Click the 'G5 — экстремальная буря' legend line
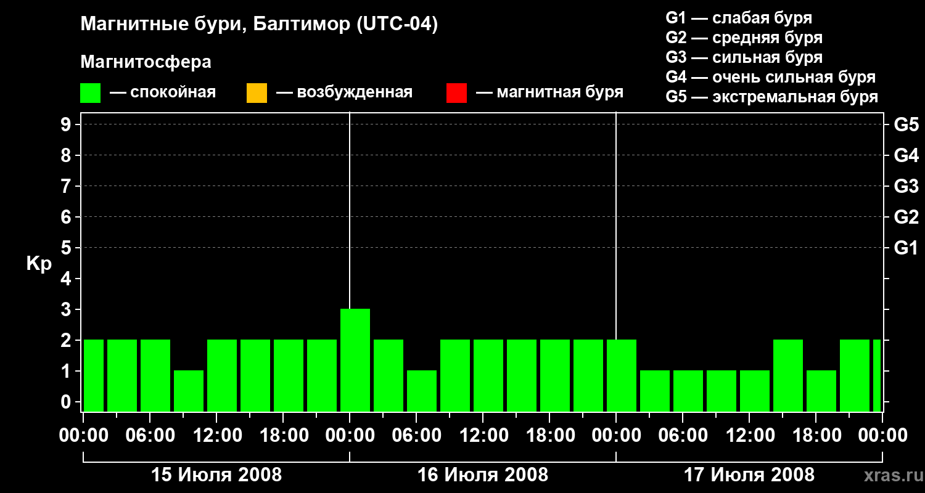This screenshot has width=925, height=493. (771, 97)
